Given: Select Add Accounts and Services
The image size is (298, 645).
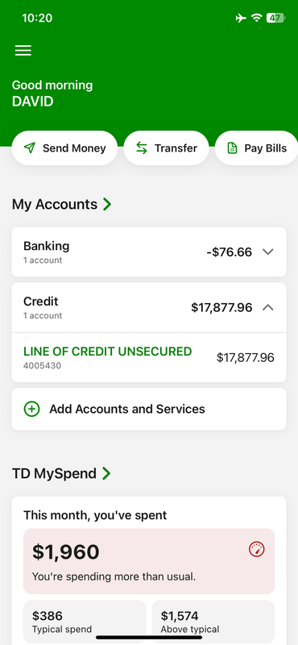Looking at the screenshot, I should click(149, 409).
